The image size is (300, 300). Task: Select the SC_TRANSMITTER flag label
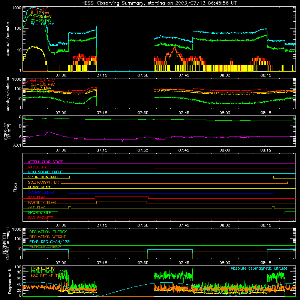coord(43,182)
